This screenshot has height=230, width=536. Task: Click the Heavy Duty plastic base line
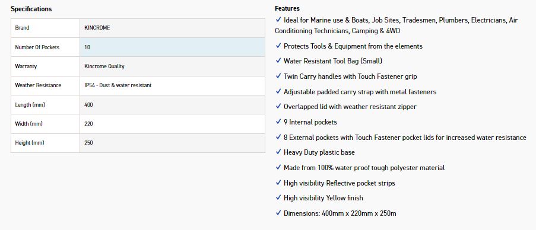[x=319, y=152]
